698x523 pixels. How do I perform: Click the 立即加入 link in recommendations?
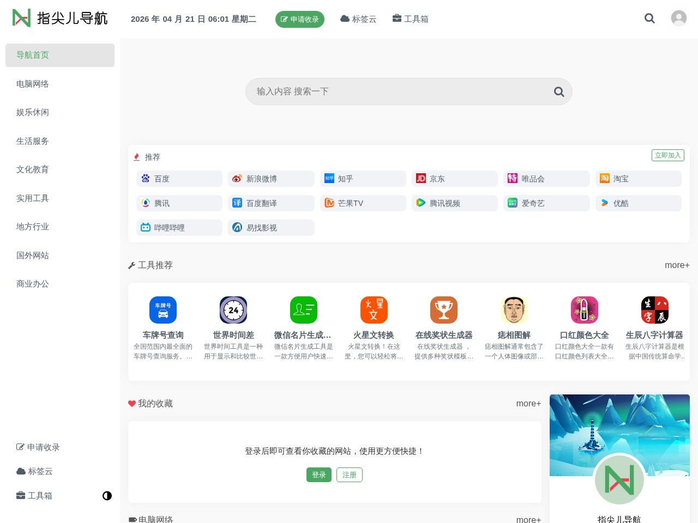(667, 155)
